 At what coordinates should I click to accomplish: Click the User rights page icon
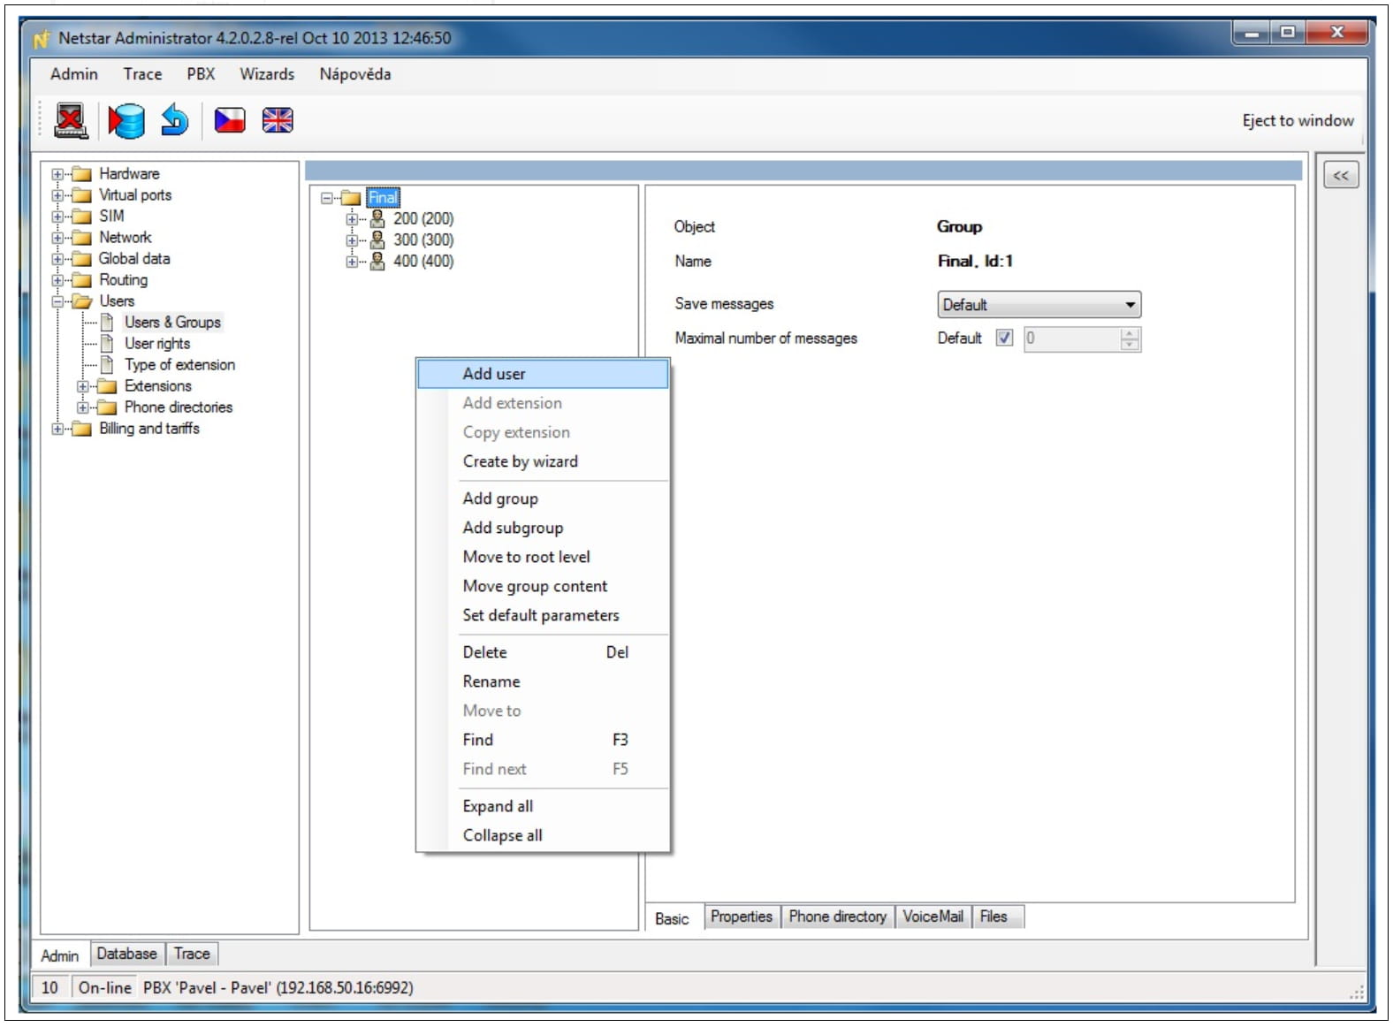click(107, 344)
